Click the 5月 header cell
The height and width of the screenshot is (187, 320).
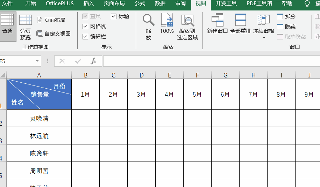(197, 94)
